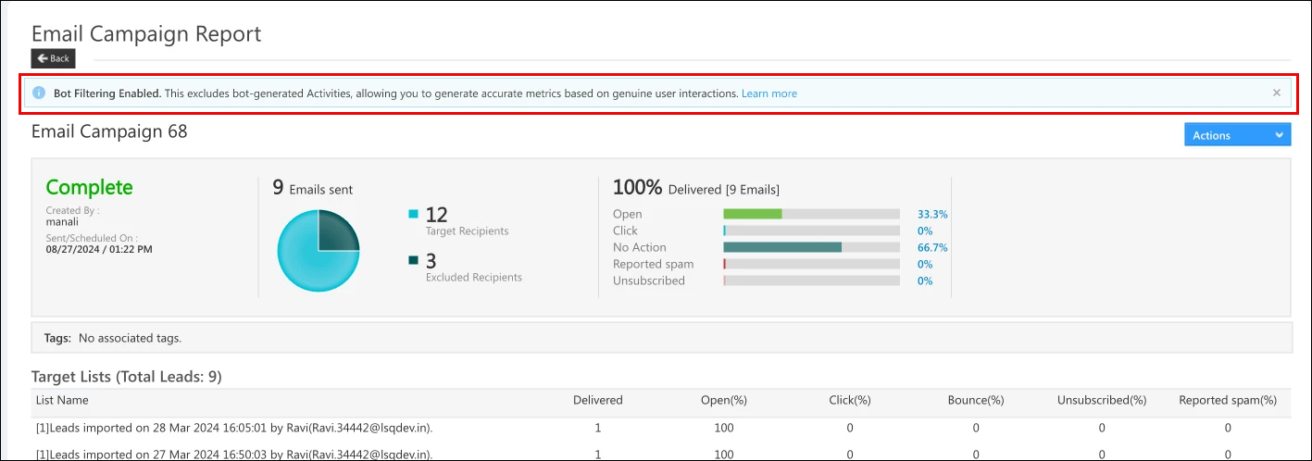Viewport: 1312px width, 461px height.
Task: Select the 27 Mar 2024 imported leads list
Action: point(234,454)
